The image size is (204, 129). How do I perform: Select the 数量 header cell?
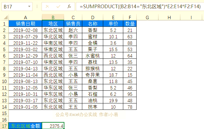(130, 24)
